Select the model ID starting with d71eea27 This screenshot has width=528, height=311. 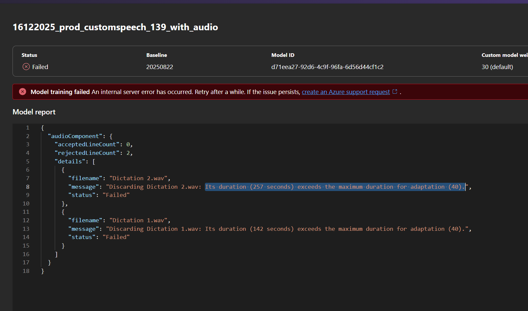pos(327,67)
